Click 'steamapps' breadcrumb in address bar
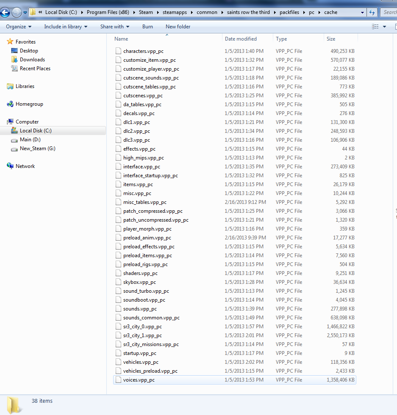The image size is (397, 415). pos(175,12)
